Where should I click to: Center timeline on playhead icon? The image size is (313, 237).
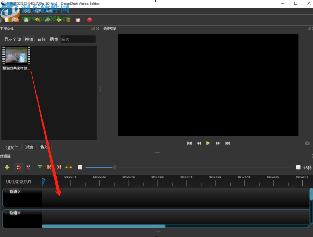68,167
